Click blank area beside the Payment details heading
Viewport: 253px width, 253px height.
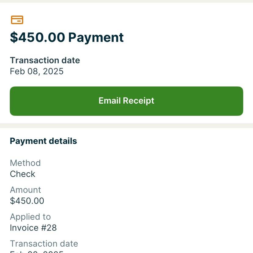click(x=161, y=141)
